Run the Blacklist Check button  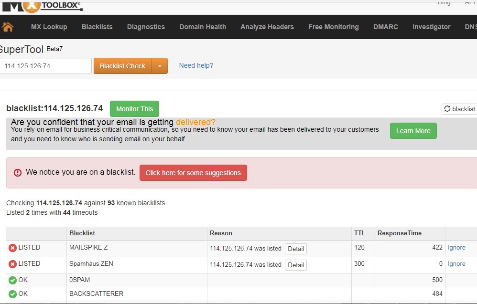(123, 66)
